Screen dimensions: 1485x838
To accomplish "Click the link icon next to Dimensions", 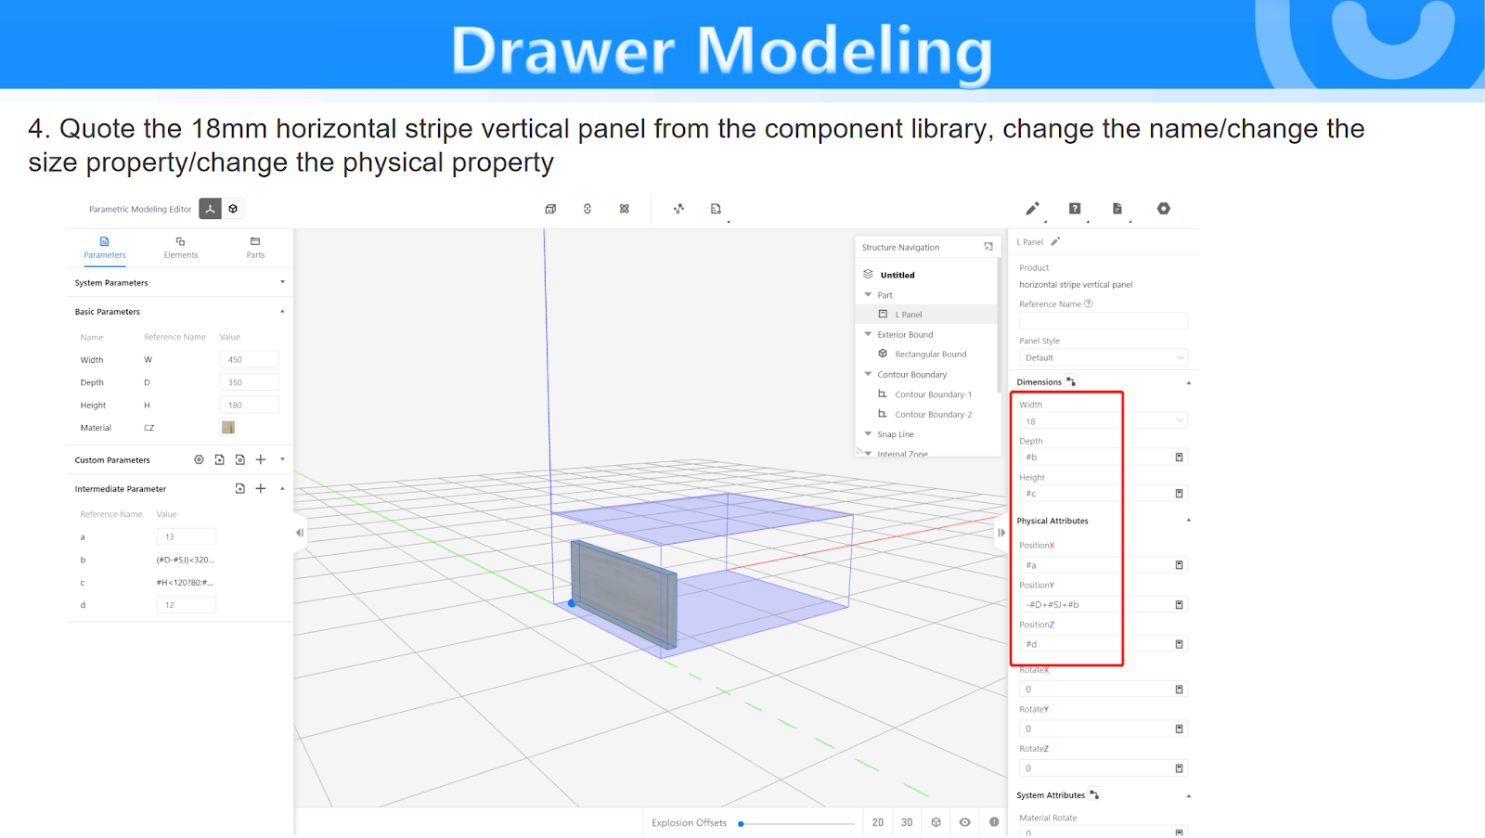I will click(1071, 381).
